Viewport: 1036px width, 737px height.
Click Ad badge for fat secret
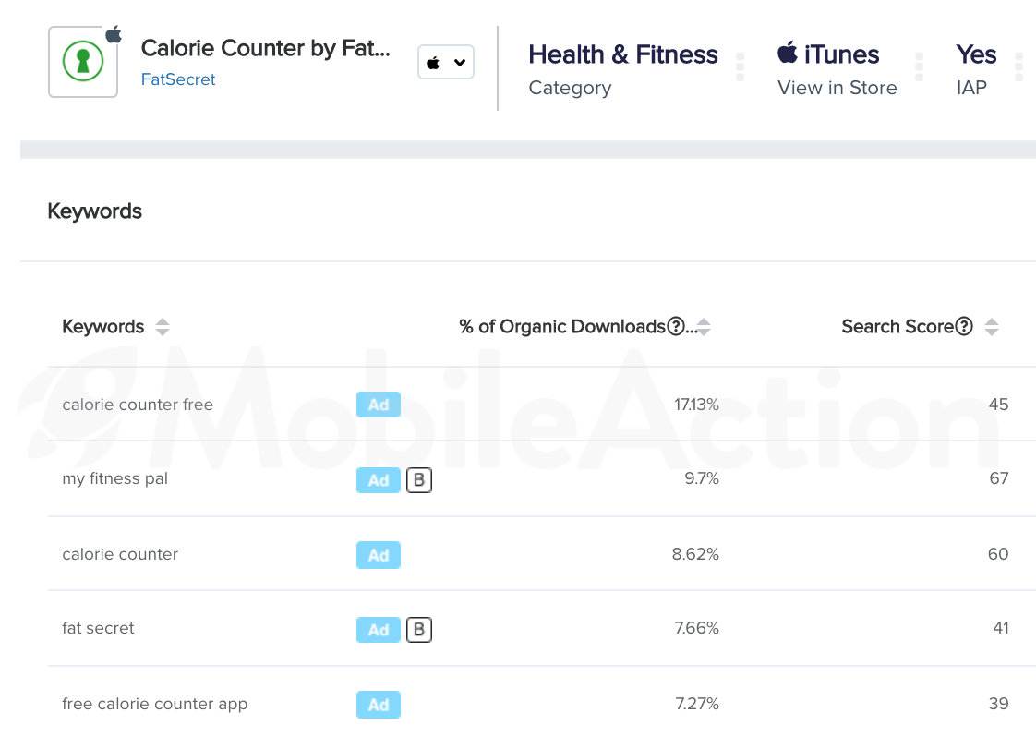379,630
